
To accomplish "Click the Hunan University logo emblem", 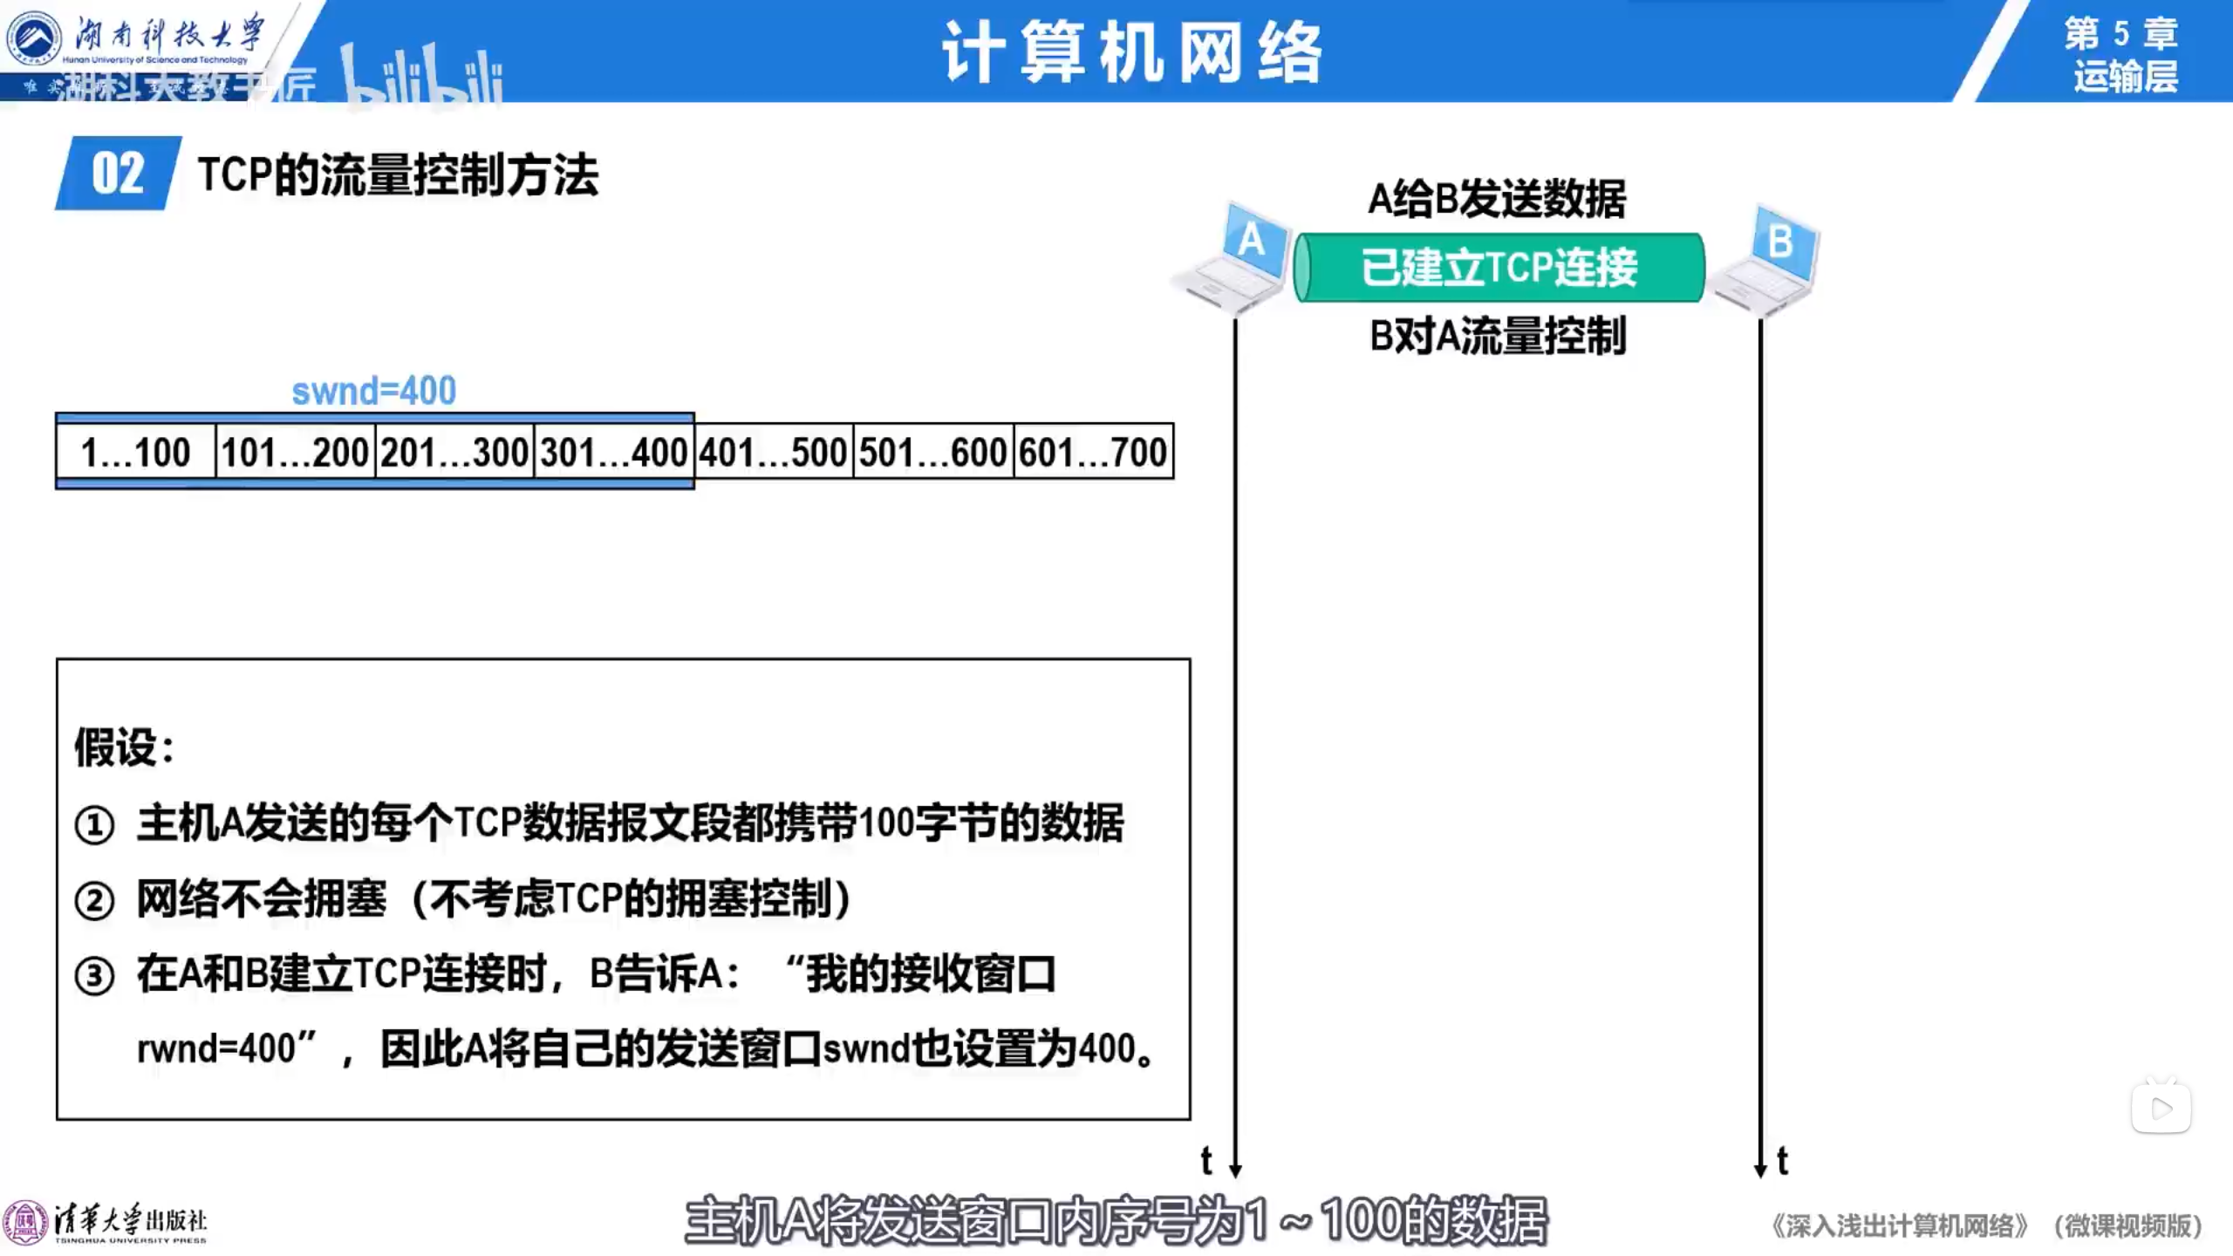I will point(33,37).
